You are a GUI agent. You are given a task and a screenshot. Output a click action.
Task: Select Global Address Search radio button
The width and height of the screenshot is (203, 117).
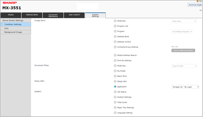click(x=115, y=55)
